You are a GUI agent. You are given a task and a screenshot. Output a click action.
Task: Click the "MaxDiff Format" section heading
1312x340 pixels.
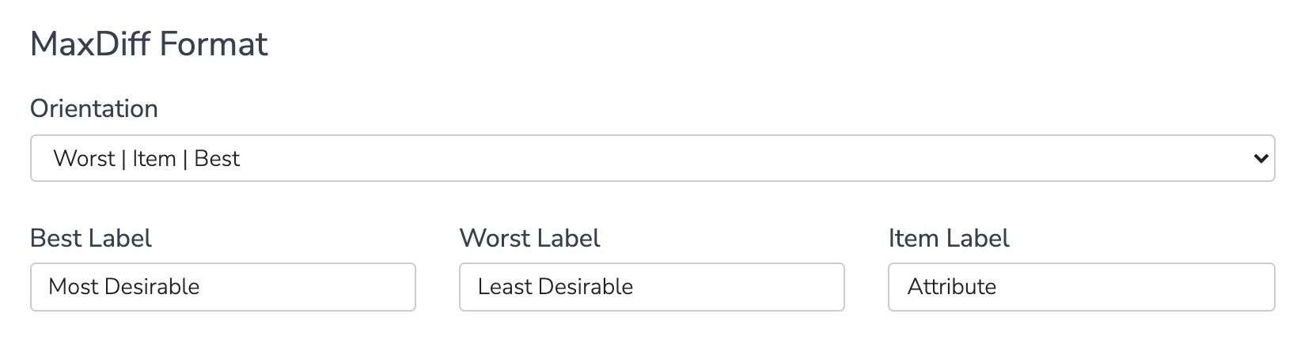coord(149,44)
